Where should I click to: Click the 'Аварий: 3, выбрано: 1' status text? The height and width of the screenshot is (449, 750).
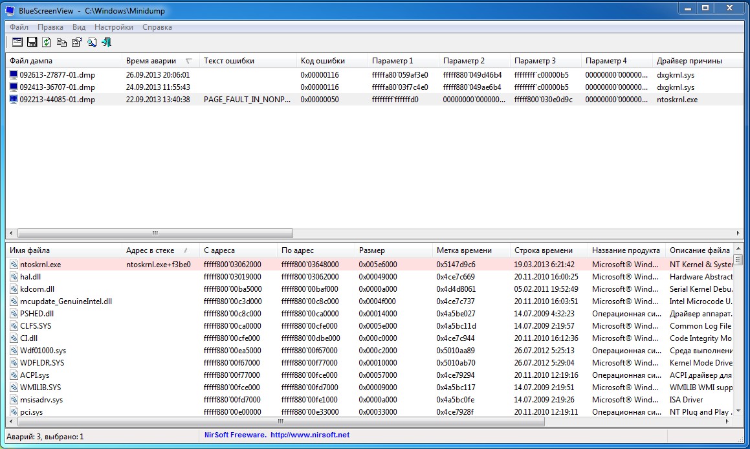45,437
